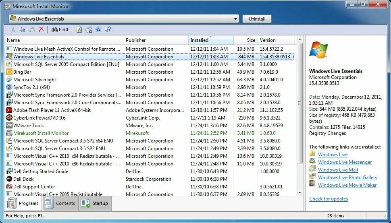Click the Find binoculars button
This screenshot has height=223, width=391.
tap(60, 30)
